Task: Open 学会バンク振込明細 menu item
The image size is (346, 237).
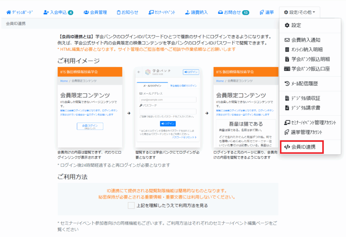Action: pos(310,59)
